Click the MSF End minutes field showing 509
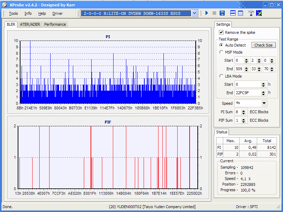The height and width of the screenshot is (212, 283). coord(239,69)
